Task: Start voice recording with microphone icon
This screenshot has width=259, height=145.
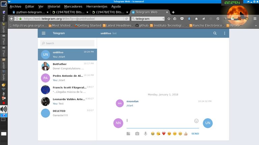Action: [146, 134]
